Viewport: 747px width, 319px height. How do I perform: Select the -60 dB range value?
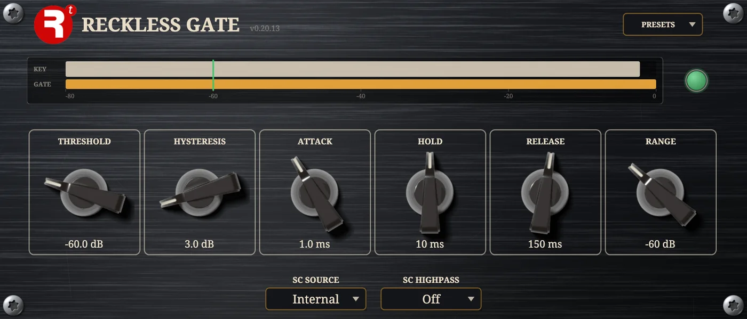[x=661, y=244]
